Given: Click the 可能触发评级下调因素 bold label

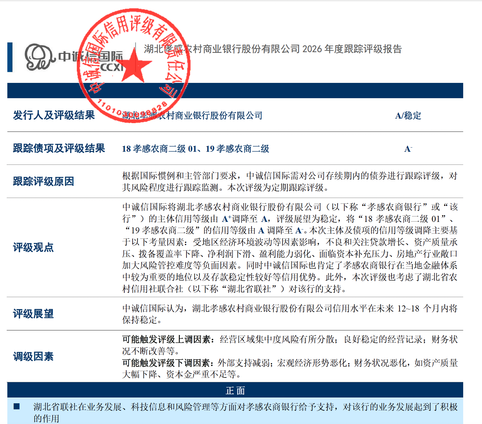Looking at the screenshot, I should point(168,363).
